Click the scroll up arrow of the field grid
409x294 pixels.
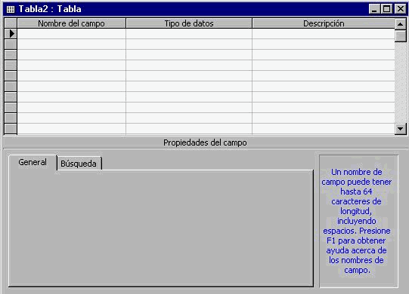pyautogui.click(x=400, y=24)
